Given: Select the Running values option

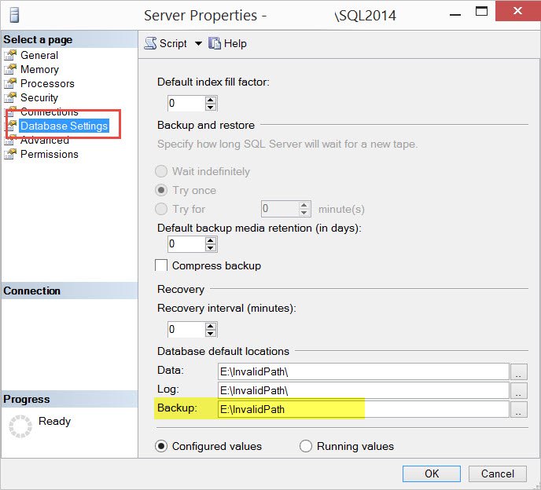Looking at the screenshot, I should (306, 446).
